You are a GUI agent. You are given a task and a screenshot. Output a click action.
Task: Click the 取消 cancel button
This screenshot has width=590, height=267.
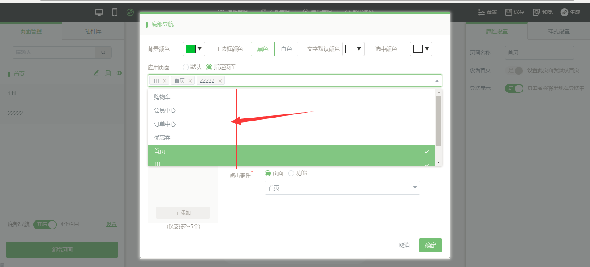tap(404, 245)
